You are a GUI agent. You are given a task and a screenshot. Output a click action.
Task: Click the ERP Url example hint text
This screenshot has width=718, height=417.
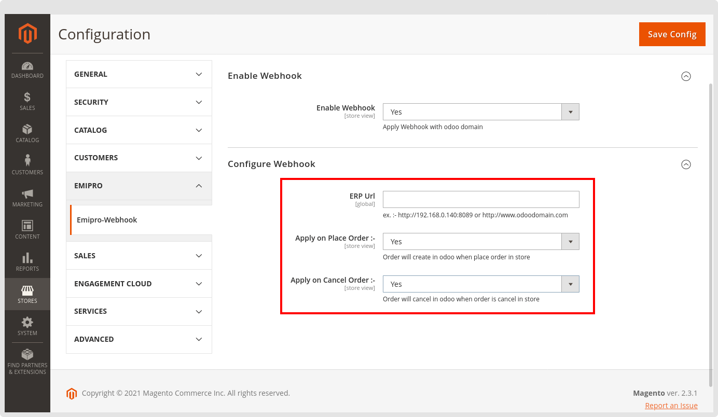pyautogui.click(x=475, y=215)
